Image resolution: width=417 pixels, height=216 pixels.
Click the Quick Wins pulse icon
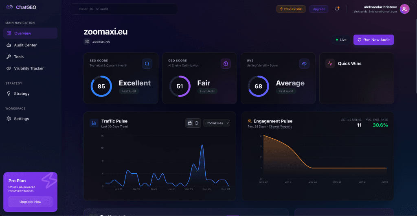point(330,63)
